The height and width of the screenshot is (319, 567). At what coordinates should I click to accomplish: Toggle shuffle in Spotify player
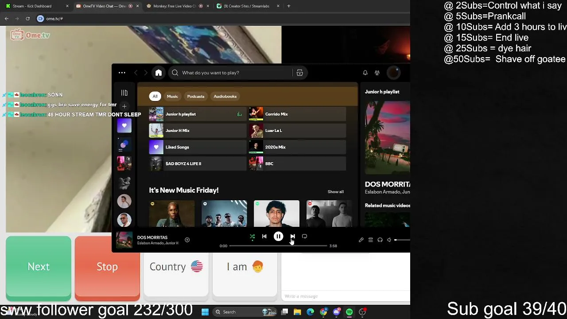pos(252,237)
